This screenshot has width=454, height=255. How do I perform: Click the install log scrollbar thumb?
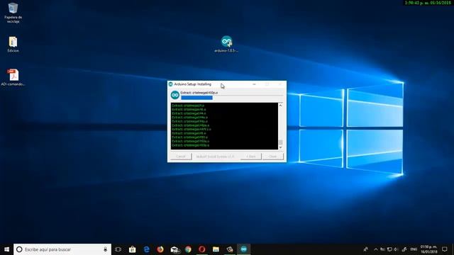point(280,142)
